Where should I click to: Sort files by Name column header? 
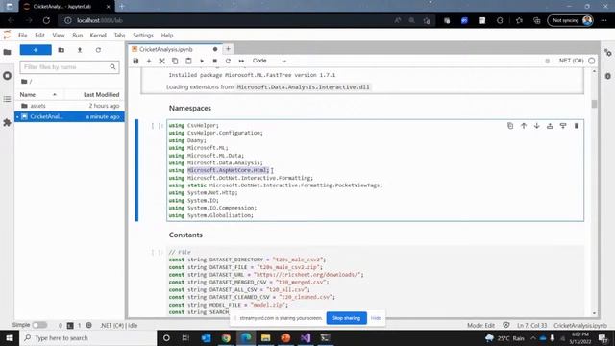tap(38, 94)
